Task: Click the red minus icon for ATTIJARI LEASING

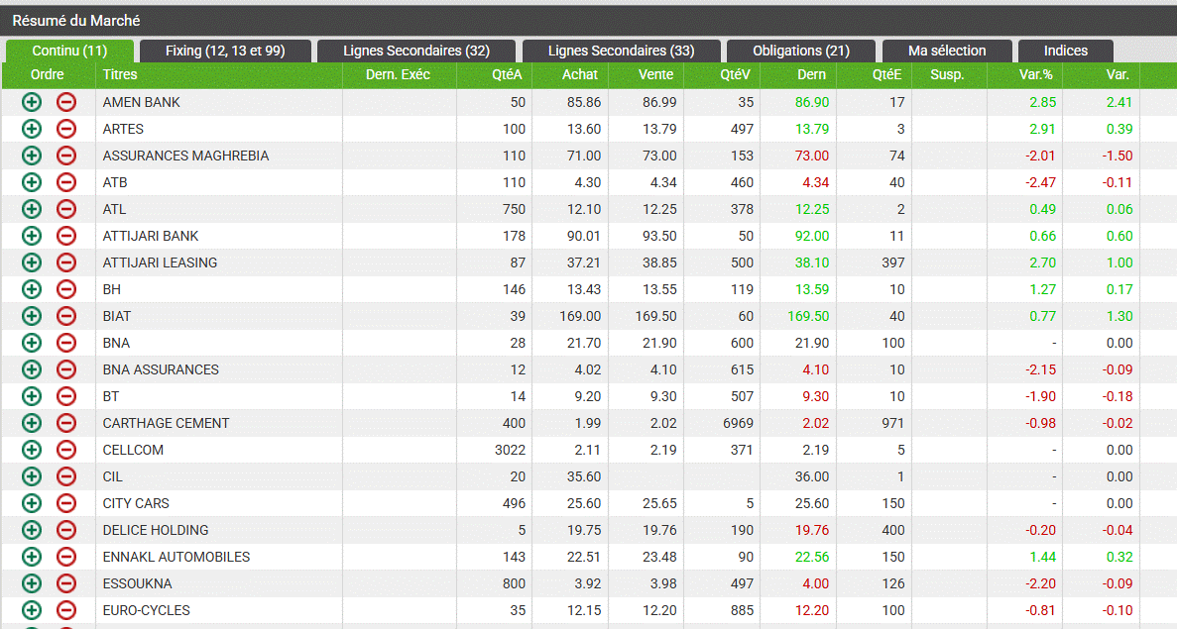Action: coord(66,262)
